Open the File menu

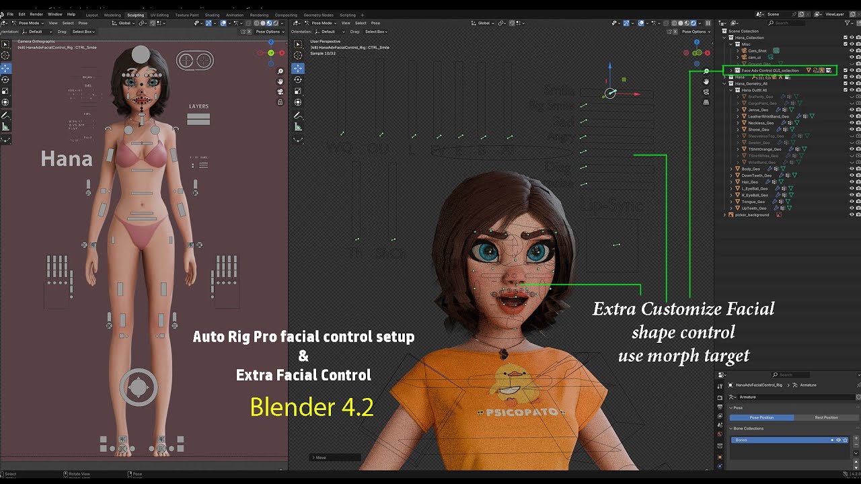11,14
